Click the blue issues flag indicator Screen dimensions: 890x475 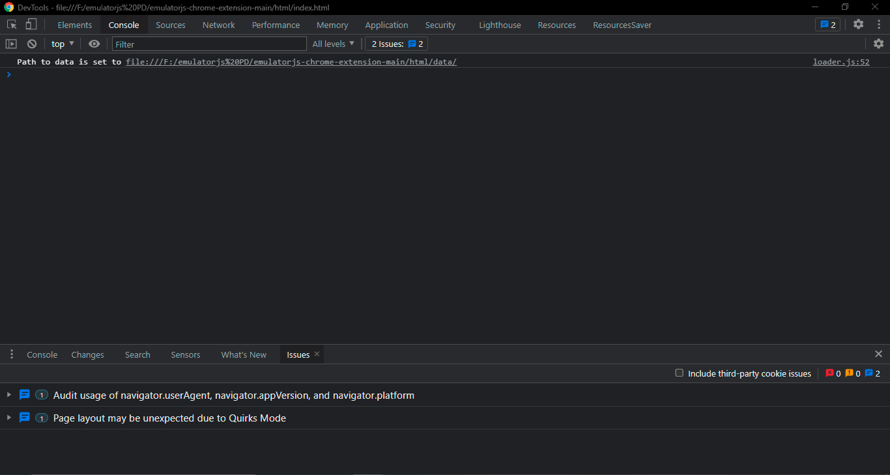(827, 24)
